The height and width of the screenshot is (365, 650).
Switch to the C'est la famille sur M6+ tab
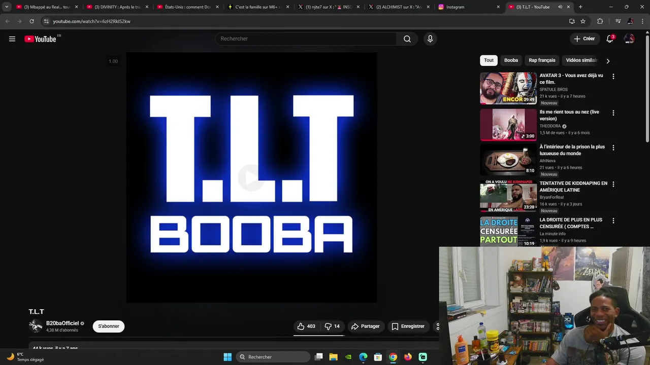click(258, 7)
